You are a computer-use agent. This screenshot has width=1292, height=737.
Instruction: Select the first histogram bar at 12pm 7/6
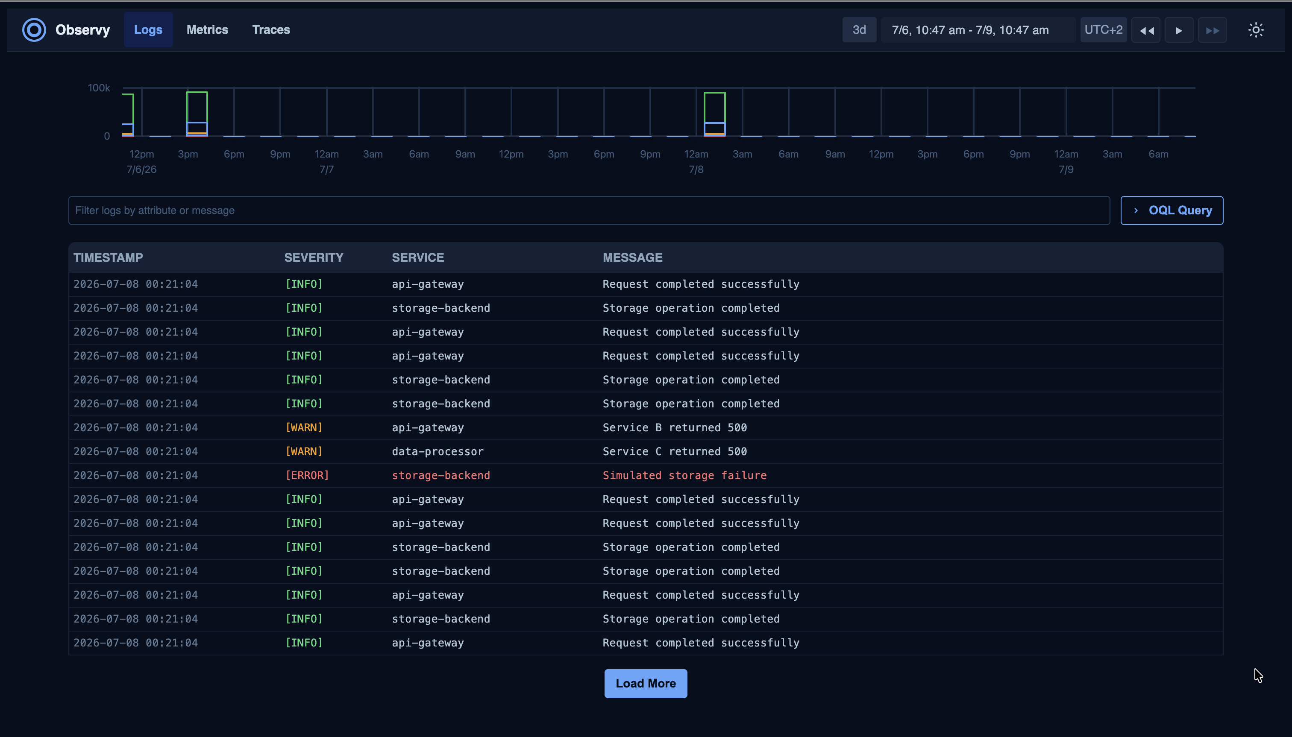coord(128,115)
